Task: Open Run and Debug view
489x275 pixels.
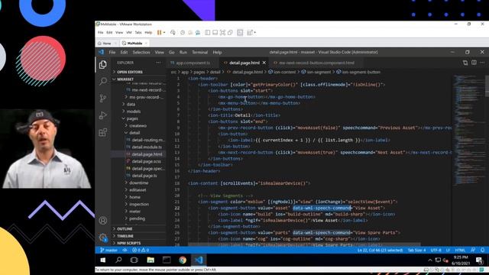Action: click(x=102, y=115)
